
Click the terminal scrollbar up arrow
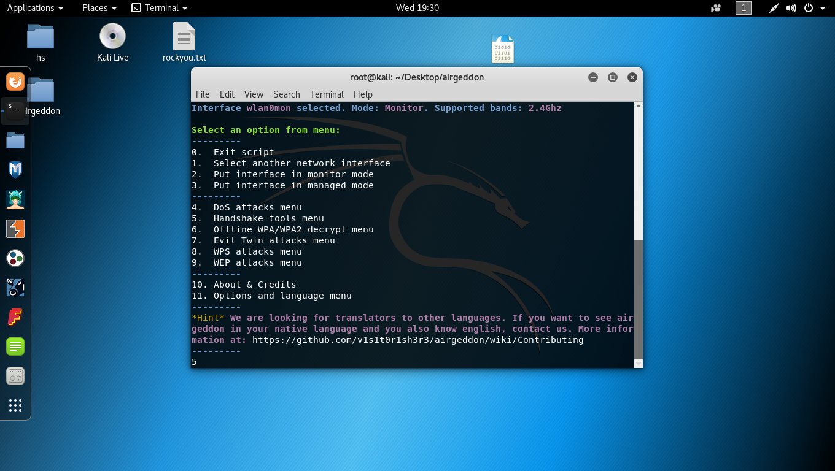pyautogui.click(x=639, y=106)
